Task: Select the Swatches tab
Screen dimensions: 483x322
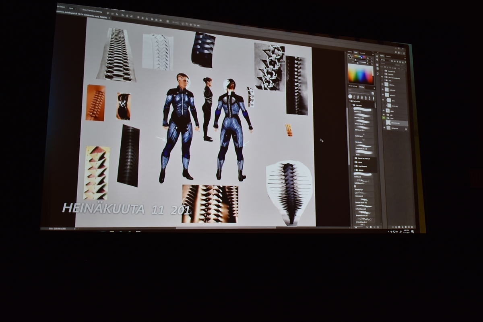Action: click(363, 53)
